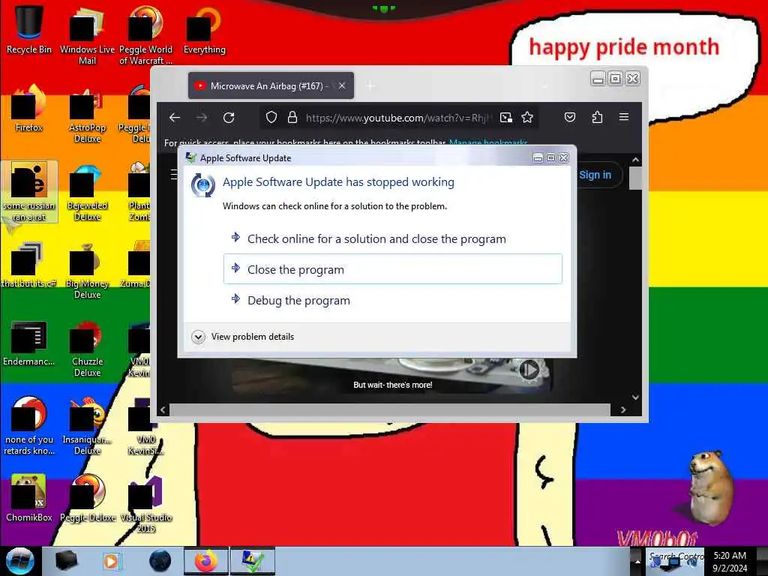Open picture-in-picture icon in address bar
Screen dimensions: 768x576
[x=506, y=118]
